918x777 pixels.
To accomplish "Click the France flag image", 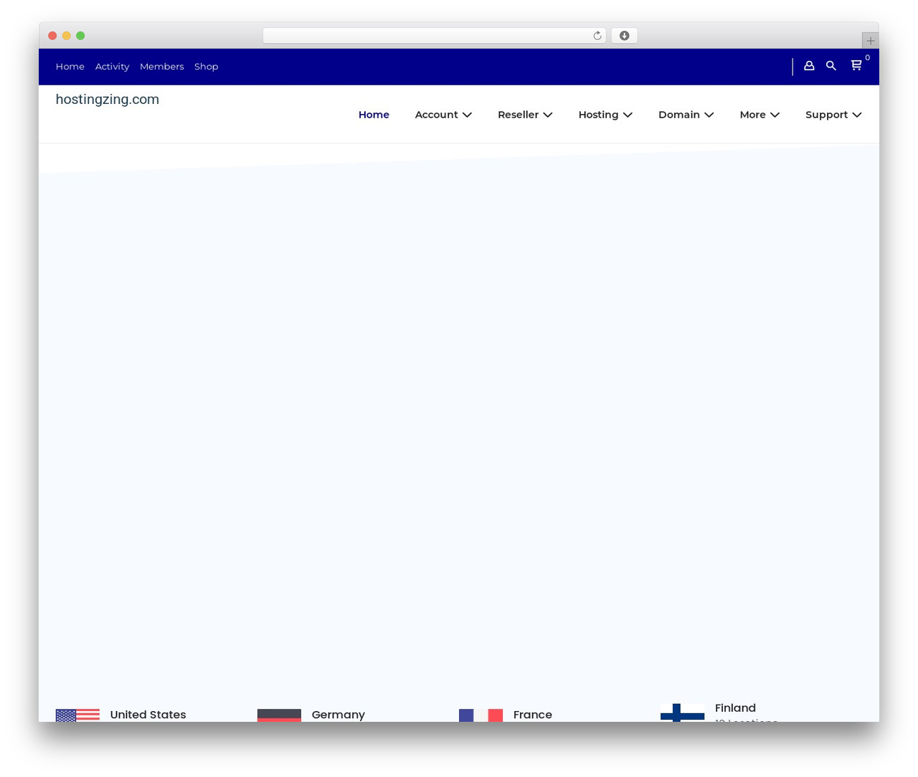I will pos(481,715).
